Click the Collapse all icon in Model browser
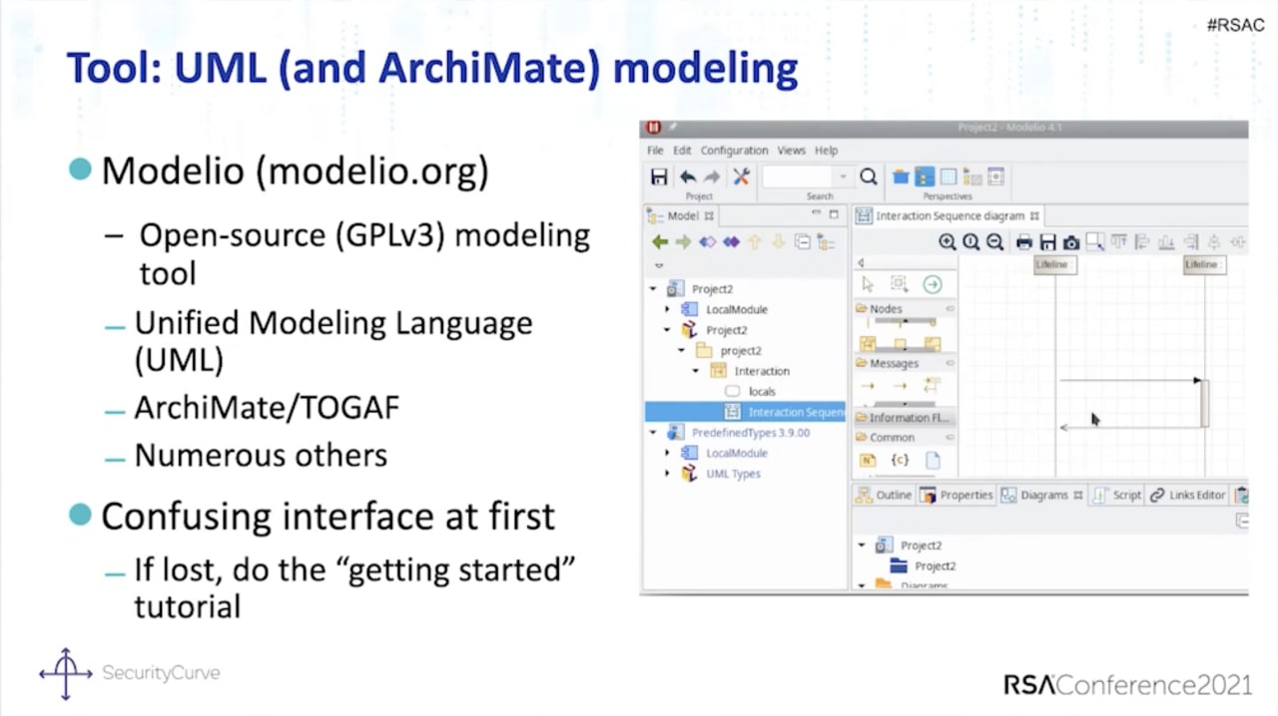 (x=802, y=241)
